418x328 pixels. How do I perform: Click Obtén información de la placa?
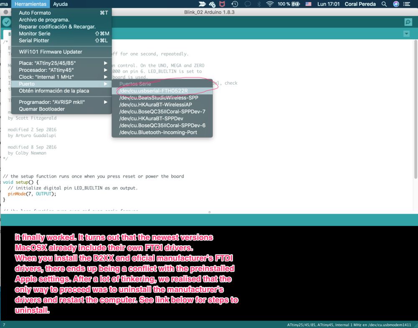(61, 91)
